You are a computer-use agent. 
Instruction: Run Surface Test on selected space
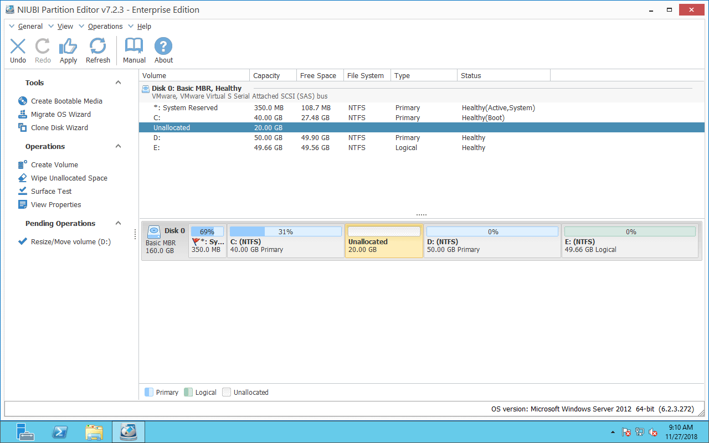point(51,191)
